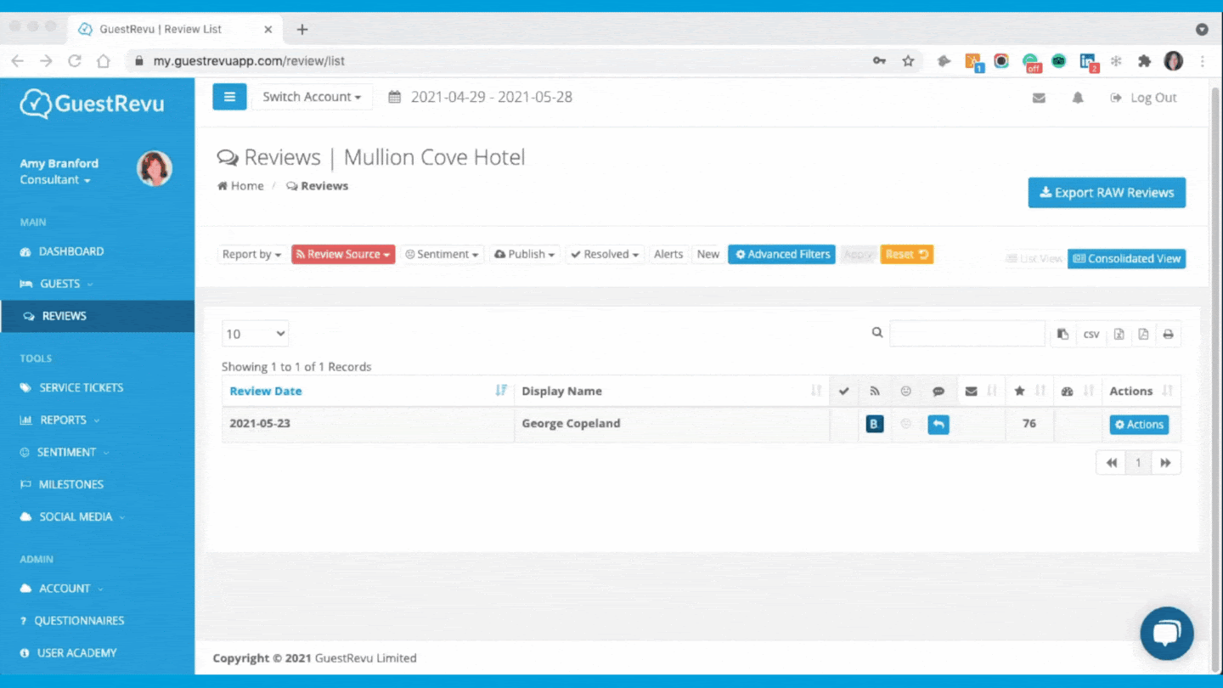
Task: Export the table as CSV
Action: click(1091, 334)
